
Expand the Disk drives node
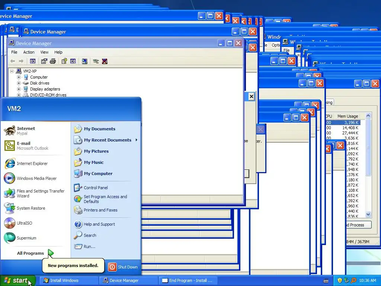pos(19,83)
